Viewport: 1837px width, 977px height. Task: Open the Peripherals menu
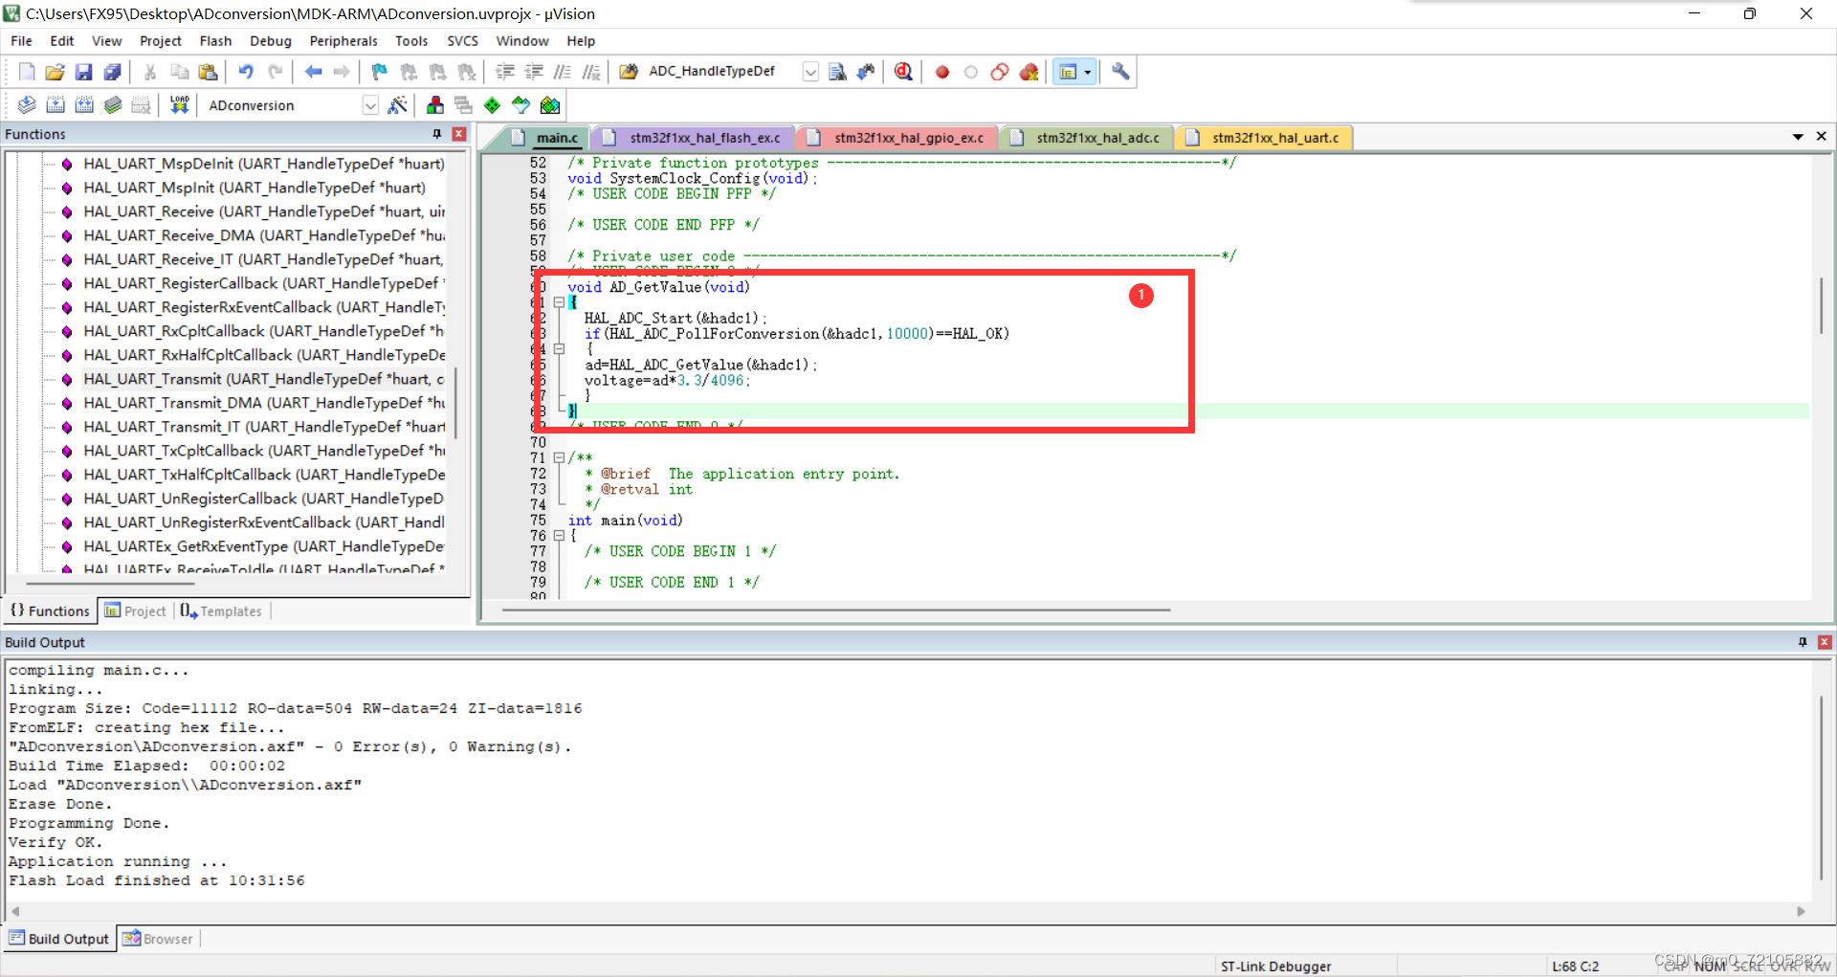[343, 41]
